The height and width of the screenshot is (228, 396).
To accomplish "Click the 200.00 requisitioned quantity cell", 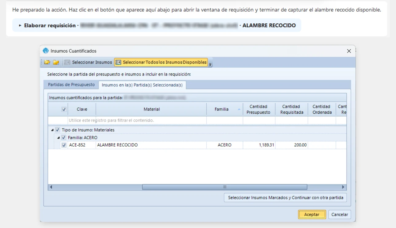I will tap(292, 145).
